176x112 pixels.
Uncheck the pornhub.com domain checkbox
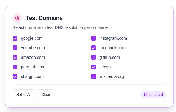pyautogui.click(x=15, y=67)
